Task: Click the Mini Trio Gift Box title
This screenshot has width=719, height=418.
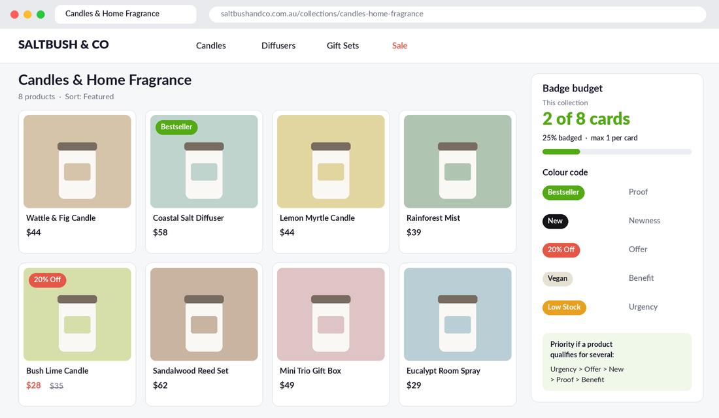Action: pyautogui.click(x=310, y=371)
